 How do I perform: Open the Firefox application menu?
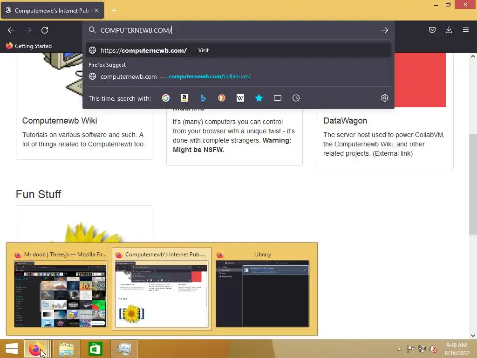tap(465, 30)
